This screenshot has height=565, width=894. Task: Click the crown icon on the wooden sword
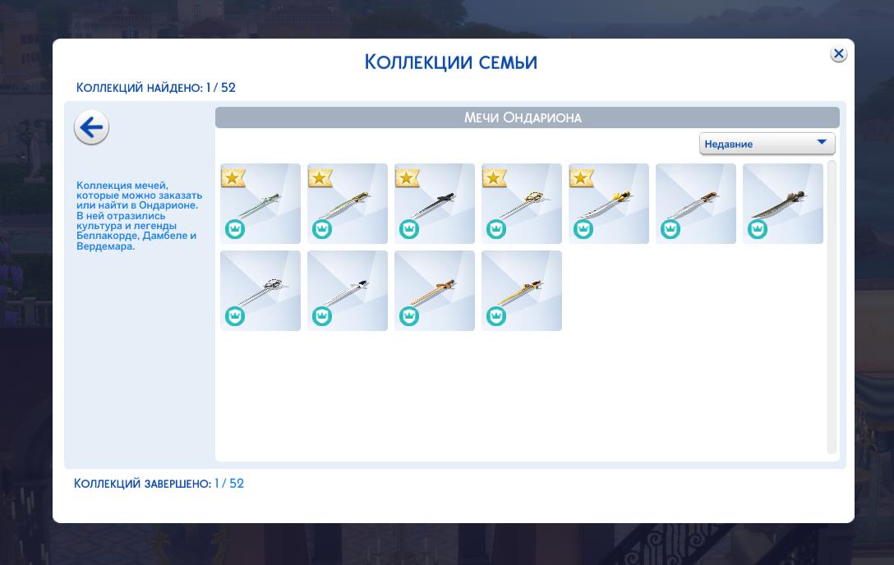[409, 316]
